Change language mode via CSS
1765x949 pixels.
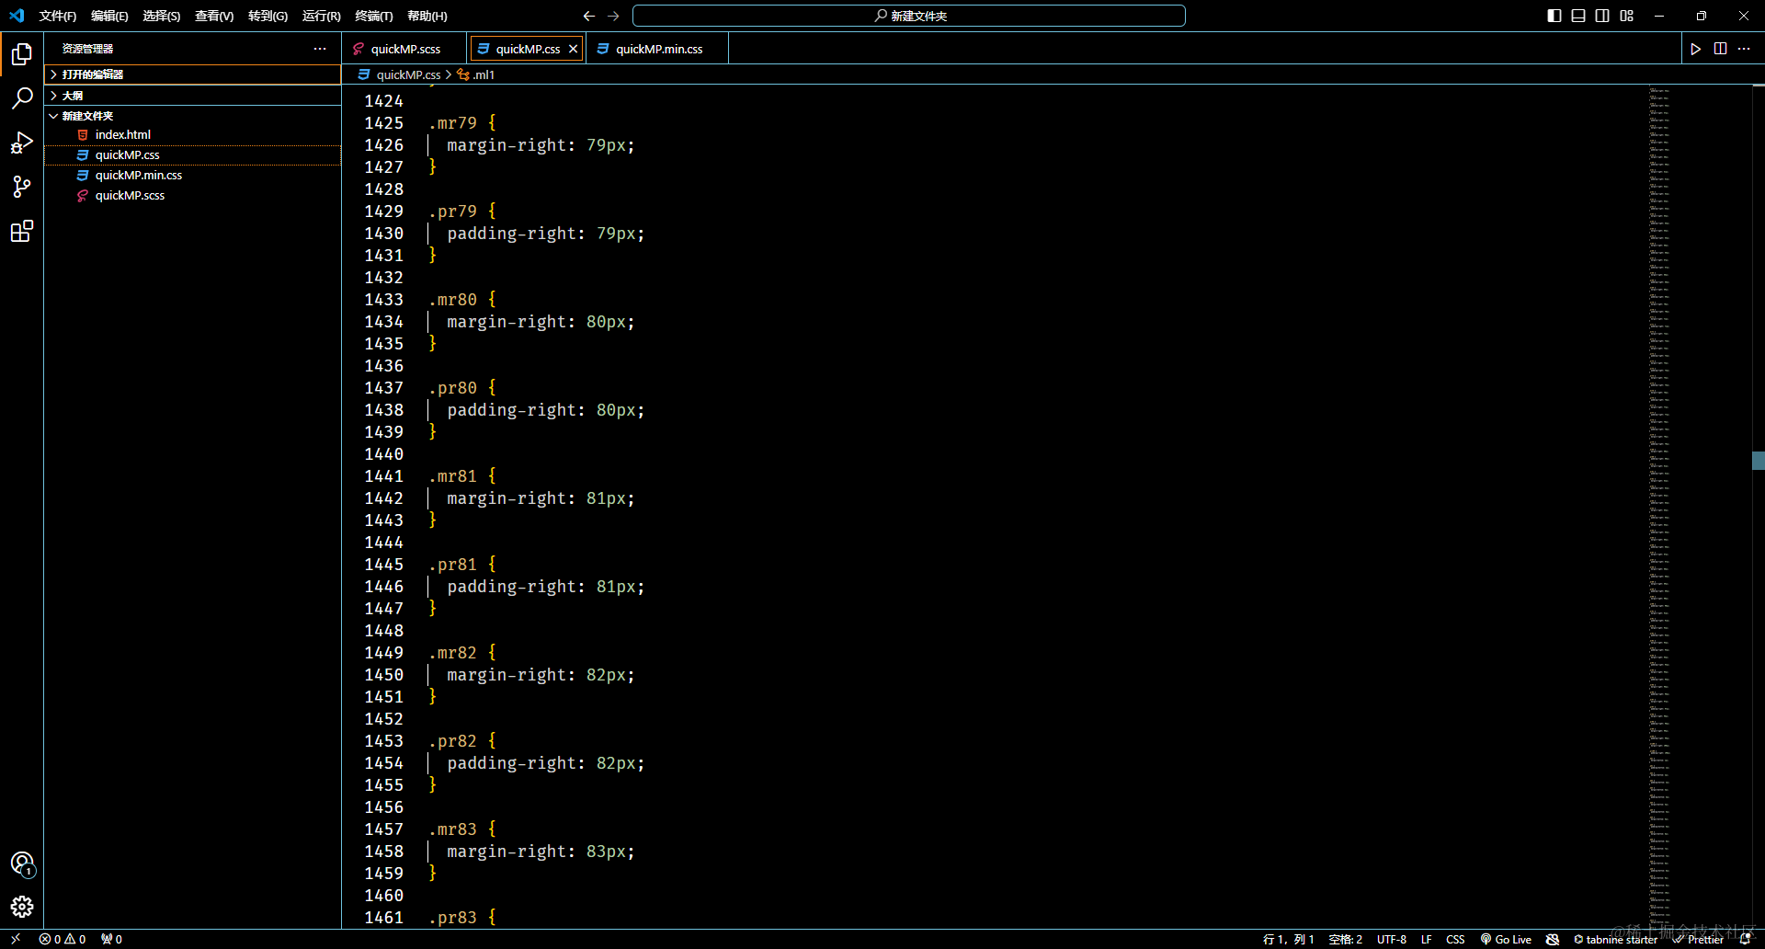tap(1455, 939)
